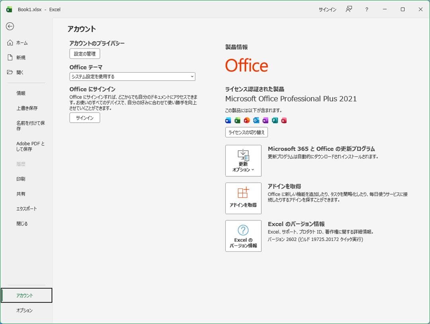The width and height of the screenshot is (430, 324).
Task: Click サインイン in the title bar
Action: tap(327, 10)
